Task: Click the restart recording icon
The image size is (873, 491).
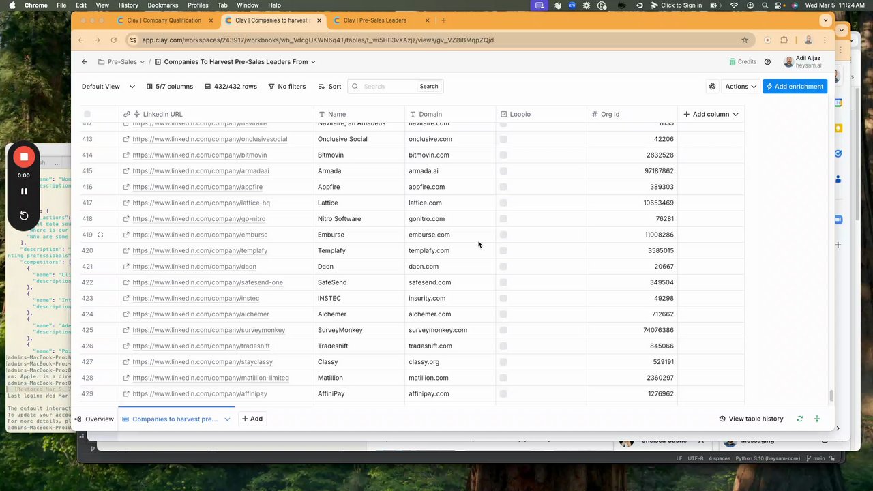Action: pyautogui.click(x=24, y=215)
